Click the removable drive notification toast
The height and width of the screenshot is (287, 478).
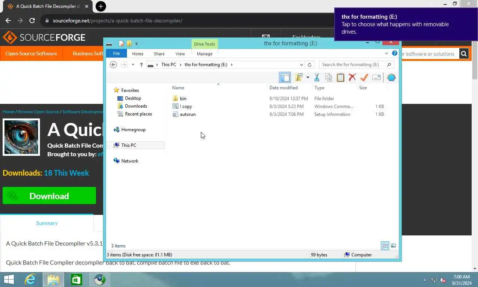(x=406, y=24)
